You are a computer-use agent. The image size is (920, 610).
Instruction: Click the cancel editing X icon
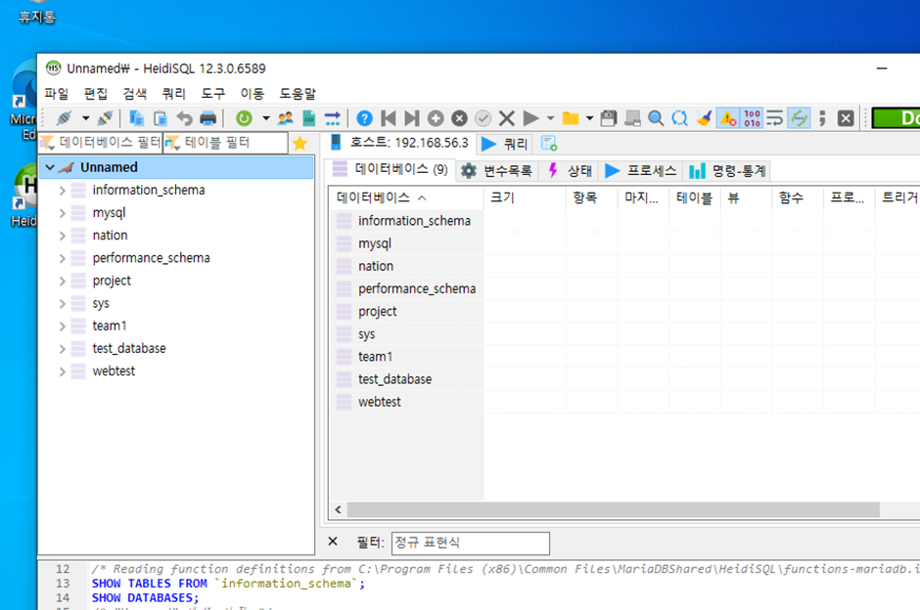[x=507, y=118]
